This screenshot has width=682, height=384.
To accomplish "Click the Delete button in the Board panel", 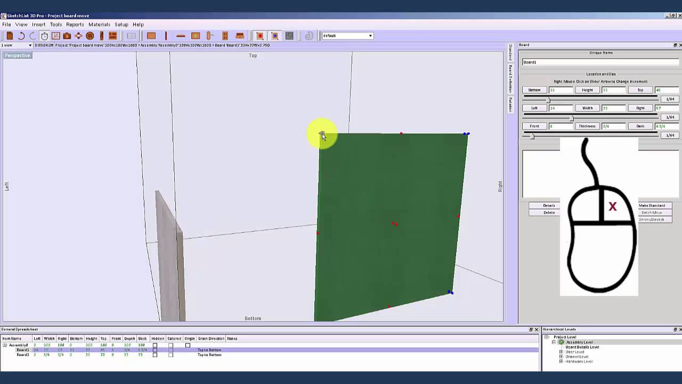I will (x=549, y=212).
